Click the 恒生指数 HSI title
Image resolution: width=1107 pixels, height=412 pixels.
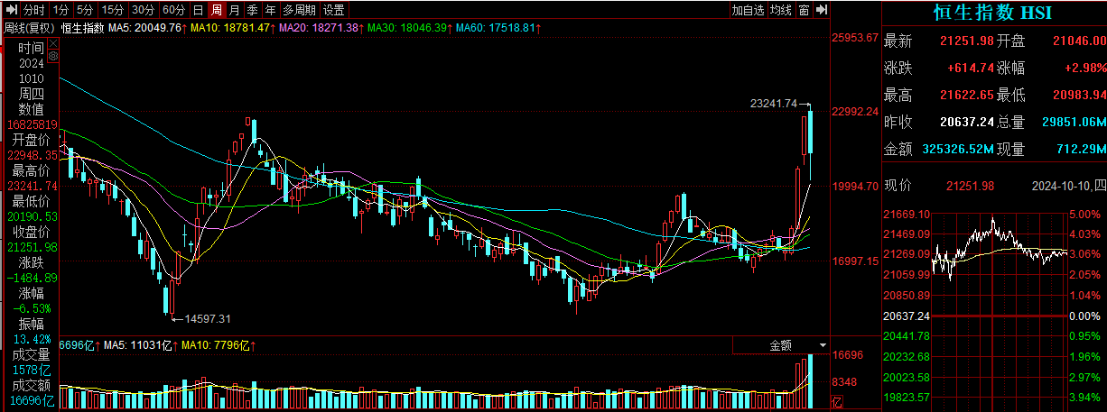992,14
